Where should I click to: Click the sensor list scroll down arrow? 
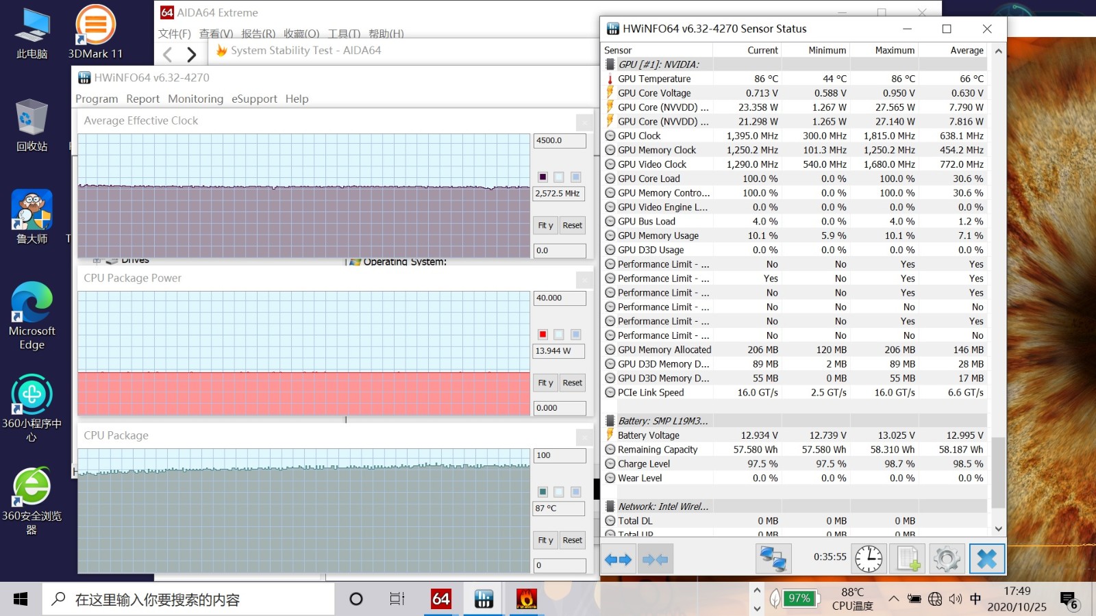pyautogui.click(x=998, y=528)
